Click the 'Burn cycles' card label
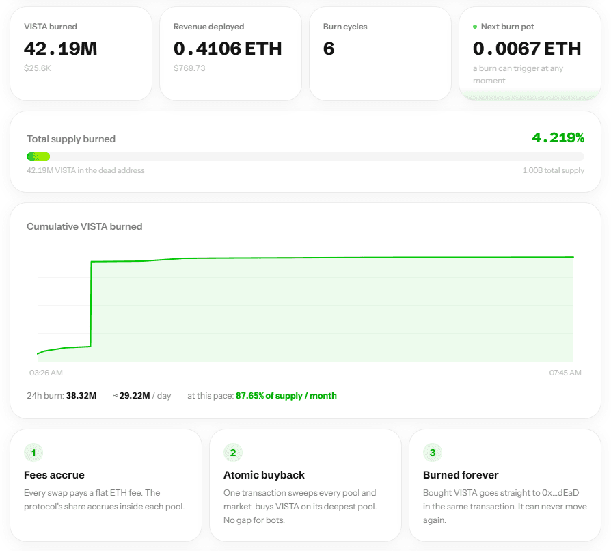 click(345, 27)
